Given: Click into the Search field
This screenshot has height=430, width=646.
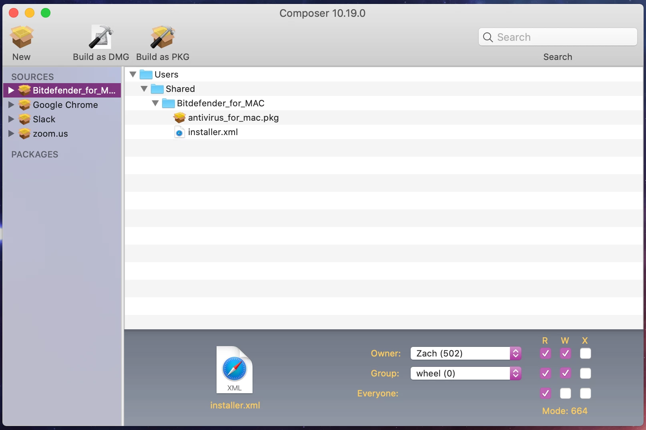Looking at the screenshot, I should point(558,37).
